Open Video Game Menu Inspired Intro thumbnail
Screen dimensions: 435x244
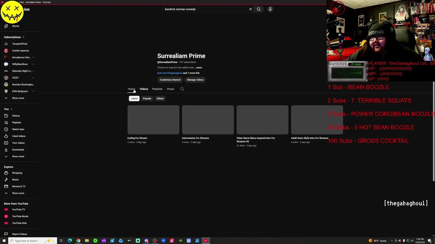click(x=262, y=120)
